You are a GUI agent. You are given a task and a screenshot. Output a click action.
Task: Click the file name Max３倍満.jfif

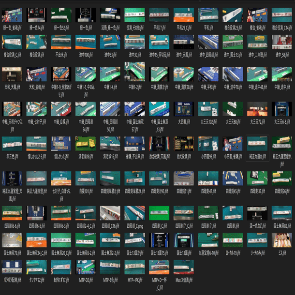[184, 280]
